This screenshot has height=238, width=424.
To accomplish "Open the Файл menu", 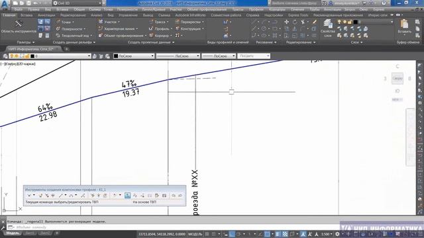I will (19, 9).
